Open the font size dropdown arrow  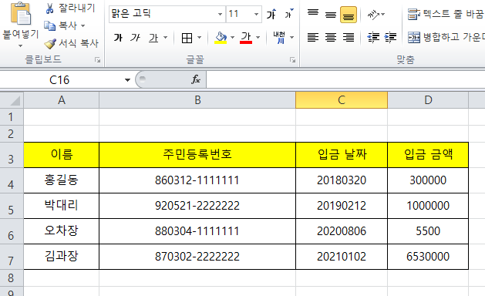tap(257, 14)
